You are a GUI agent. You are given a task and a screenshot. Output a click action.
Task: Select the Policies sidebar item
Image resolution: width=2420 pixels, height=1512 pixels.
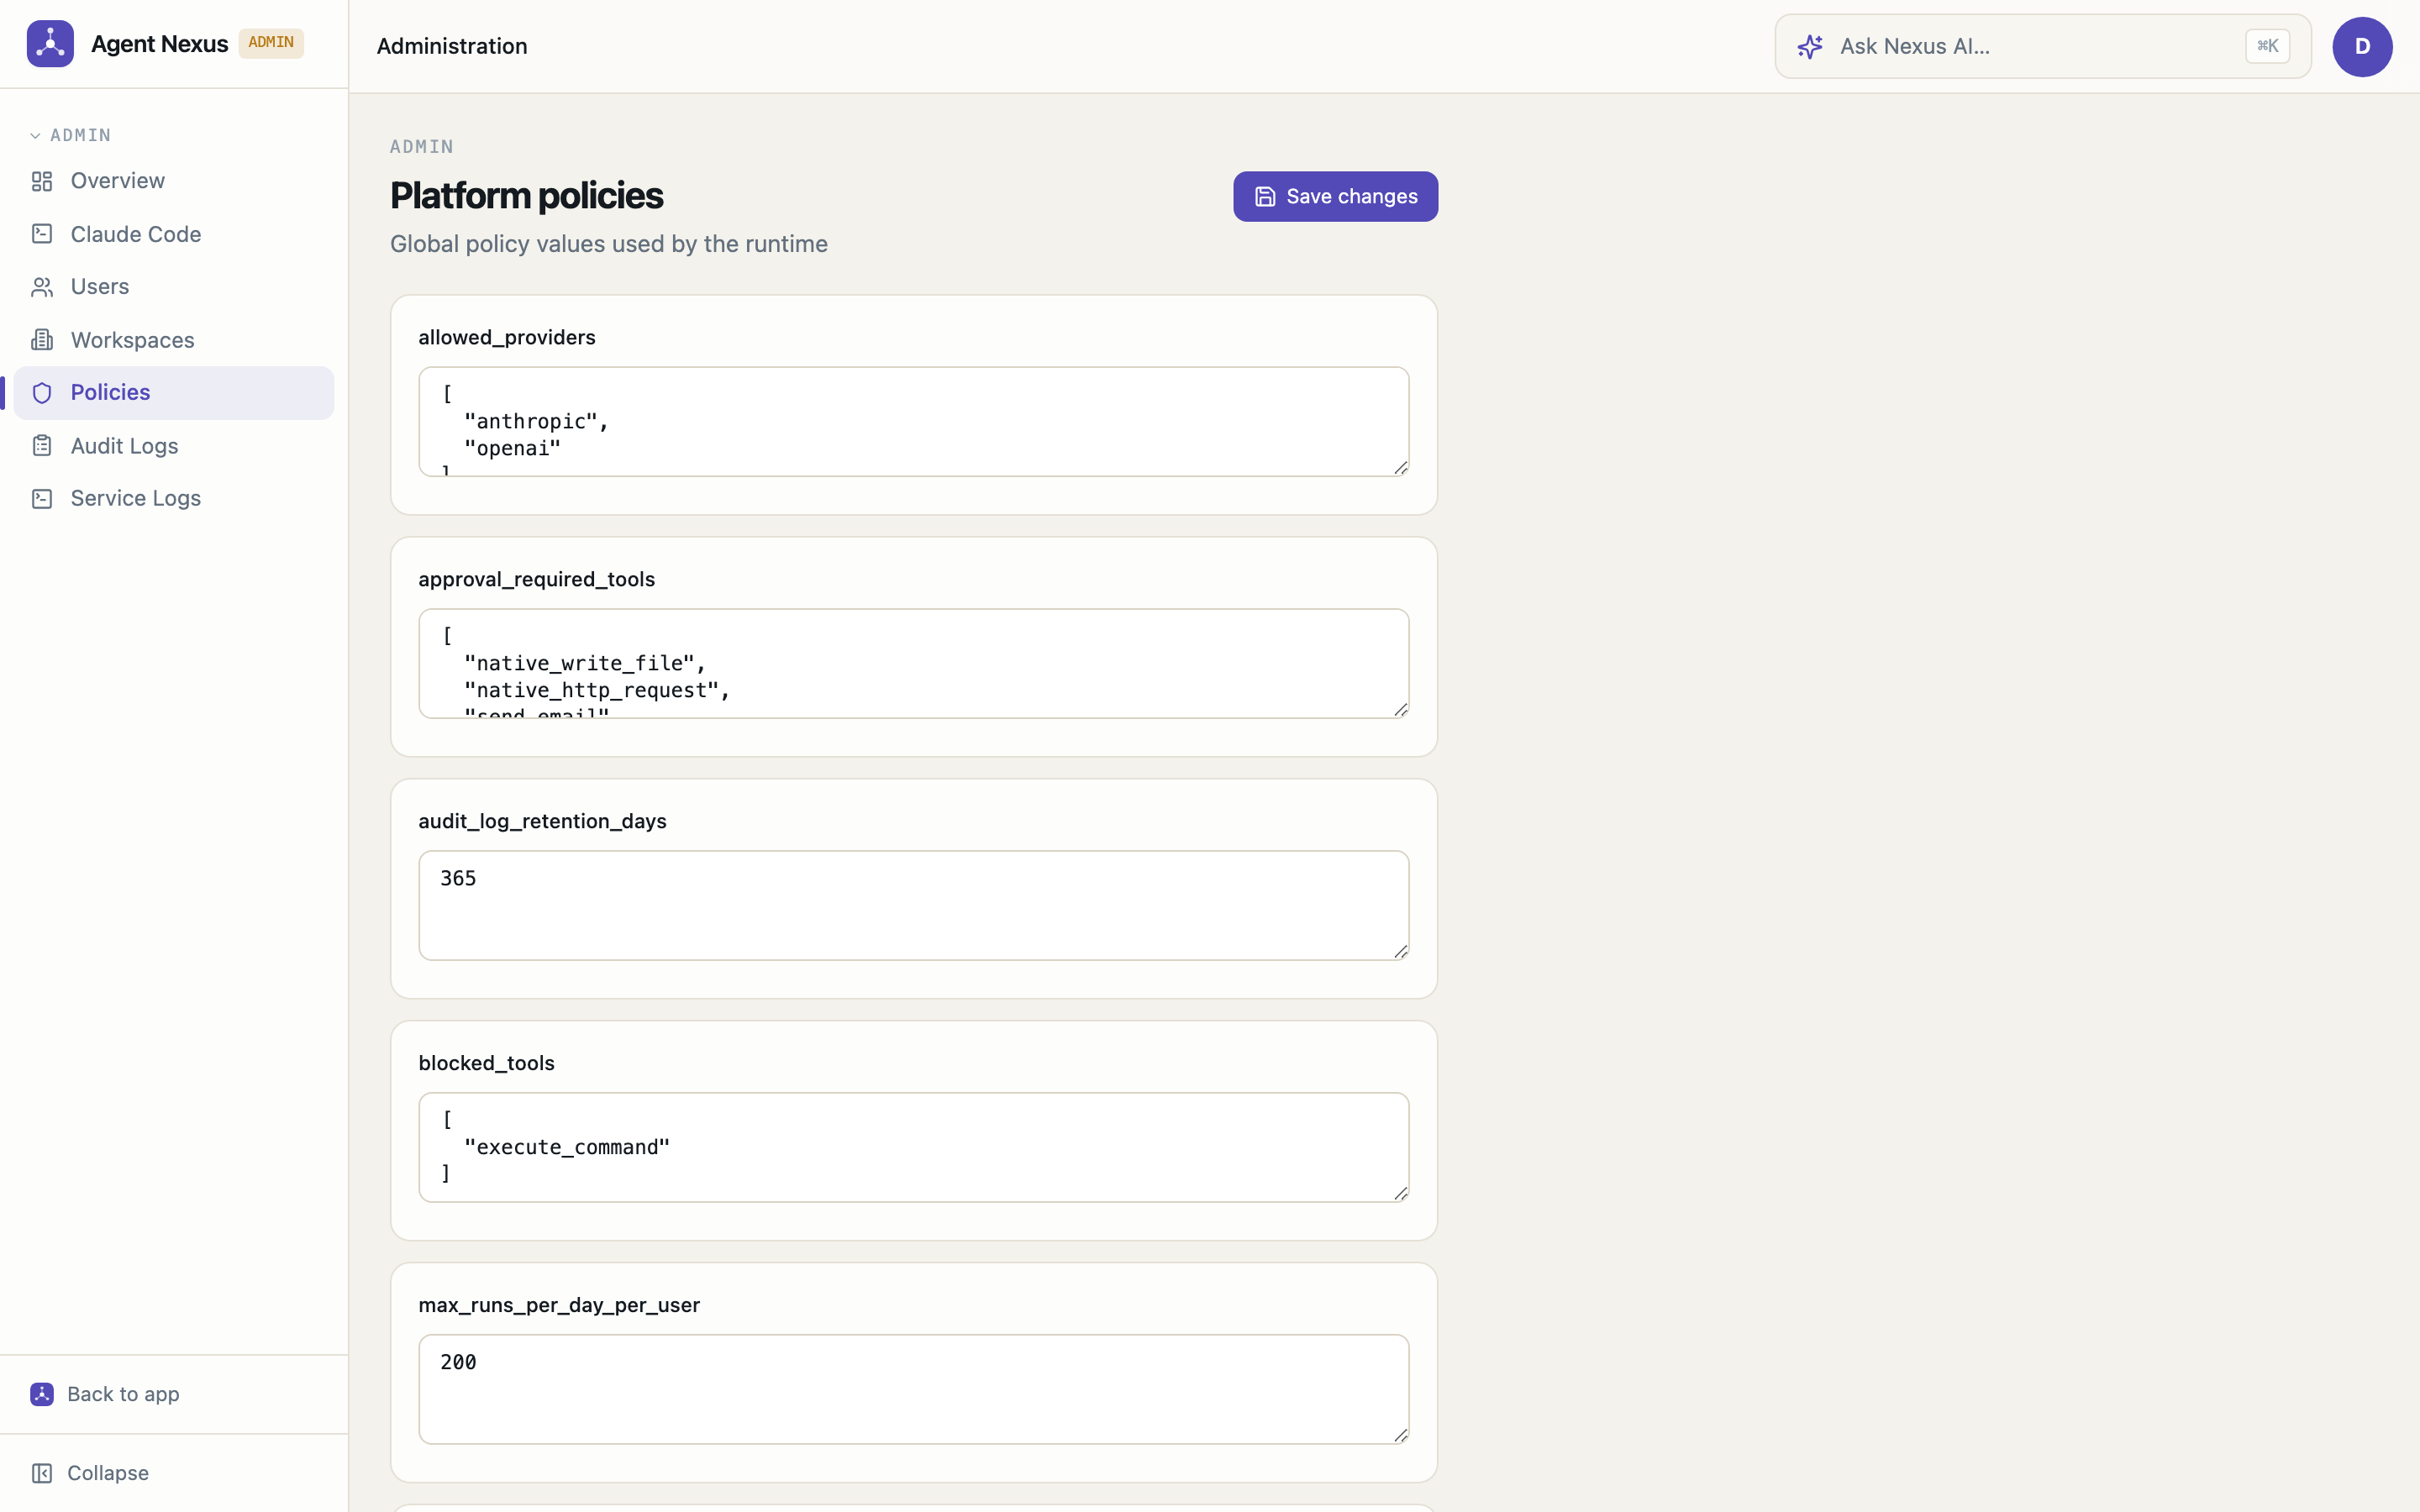tap(174, 393)
